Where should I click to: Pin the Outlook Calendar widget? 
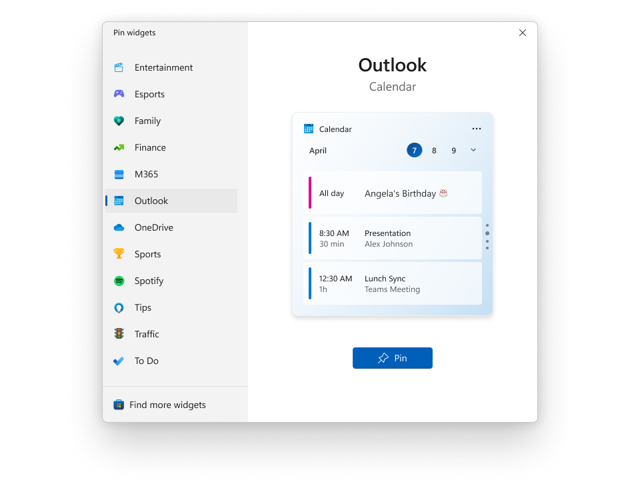pos(393,358)
